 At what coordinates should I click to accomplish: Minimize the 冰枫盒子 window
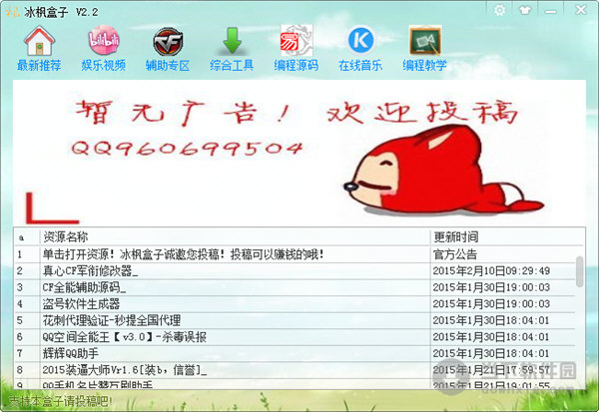[550, 11]
